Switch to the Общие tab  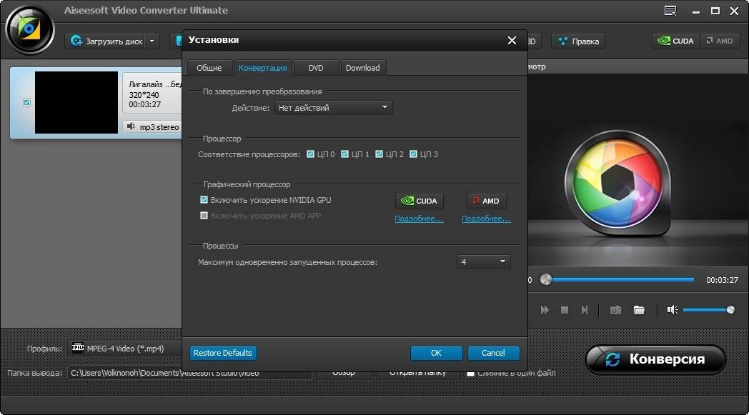pos(209,68)
